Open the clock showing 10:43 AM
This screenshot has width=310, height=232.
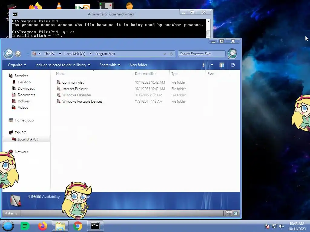point(297,226)
